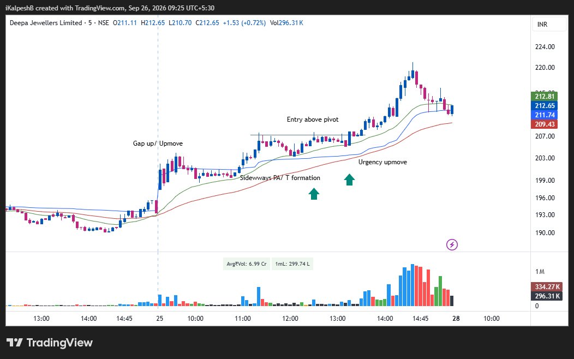574x359 pixels.
Task: Click the close value C212.65
Action: (x=207, y=23)
